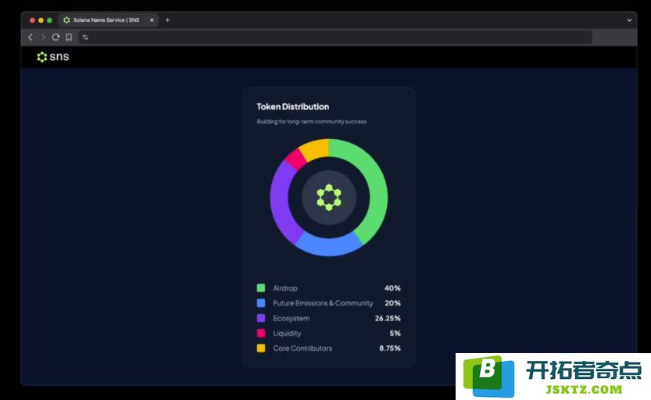Click the "Airdrop" legend label

(x=285, y=288)
